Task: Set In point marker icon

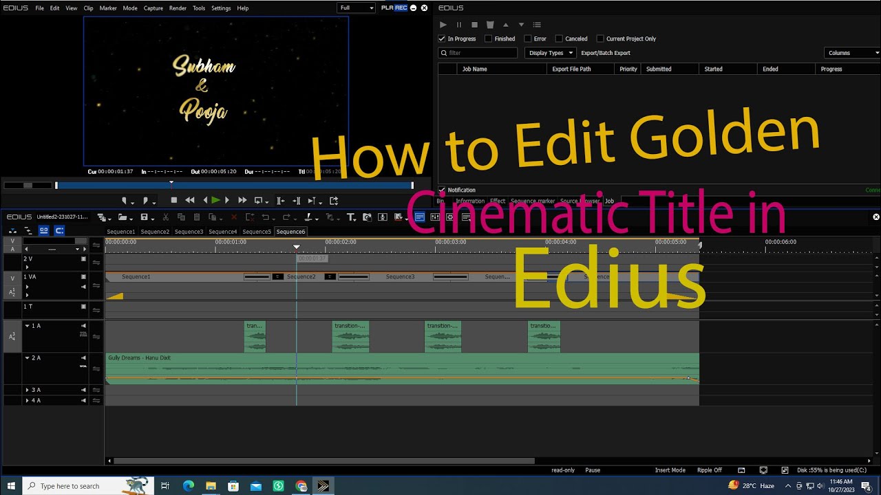Action: pos(125,201)
